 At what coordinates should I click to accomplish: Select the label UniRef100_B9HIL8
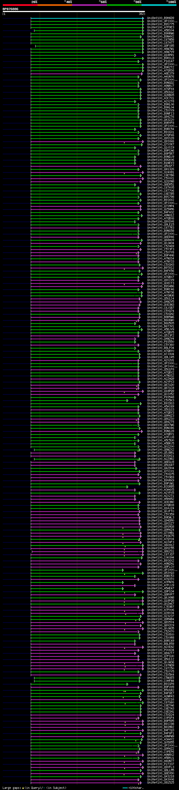click(x=161, y=58)
